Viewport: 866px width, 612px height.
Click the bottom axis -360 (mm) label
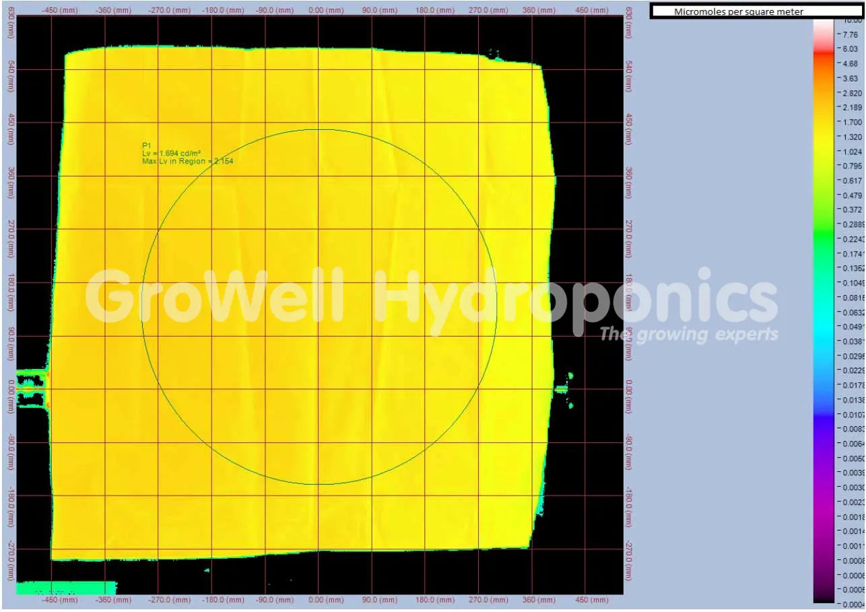[113, 599]
